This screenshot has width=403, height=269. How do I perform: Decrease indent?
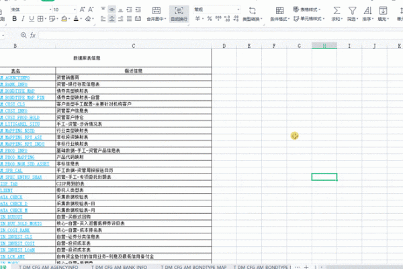pos(129,9)
